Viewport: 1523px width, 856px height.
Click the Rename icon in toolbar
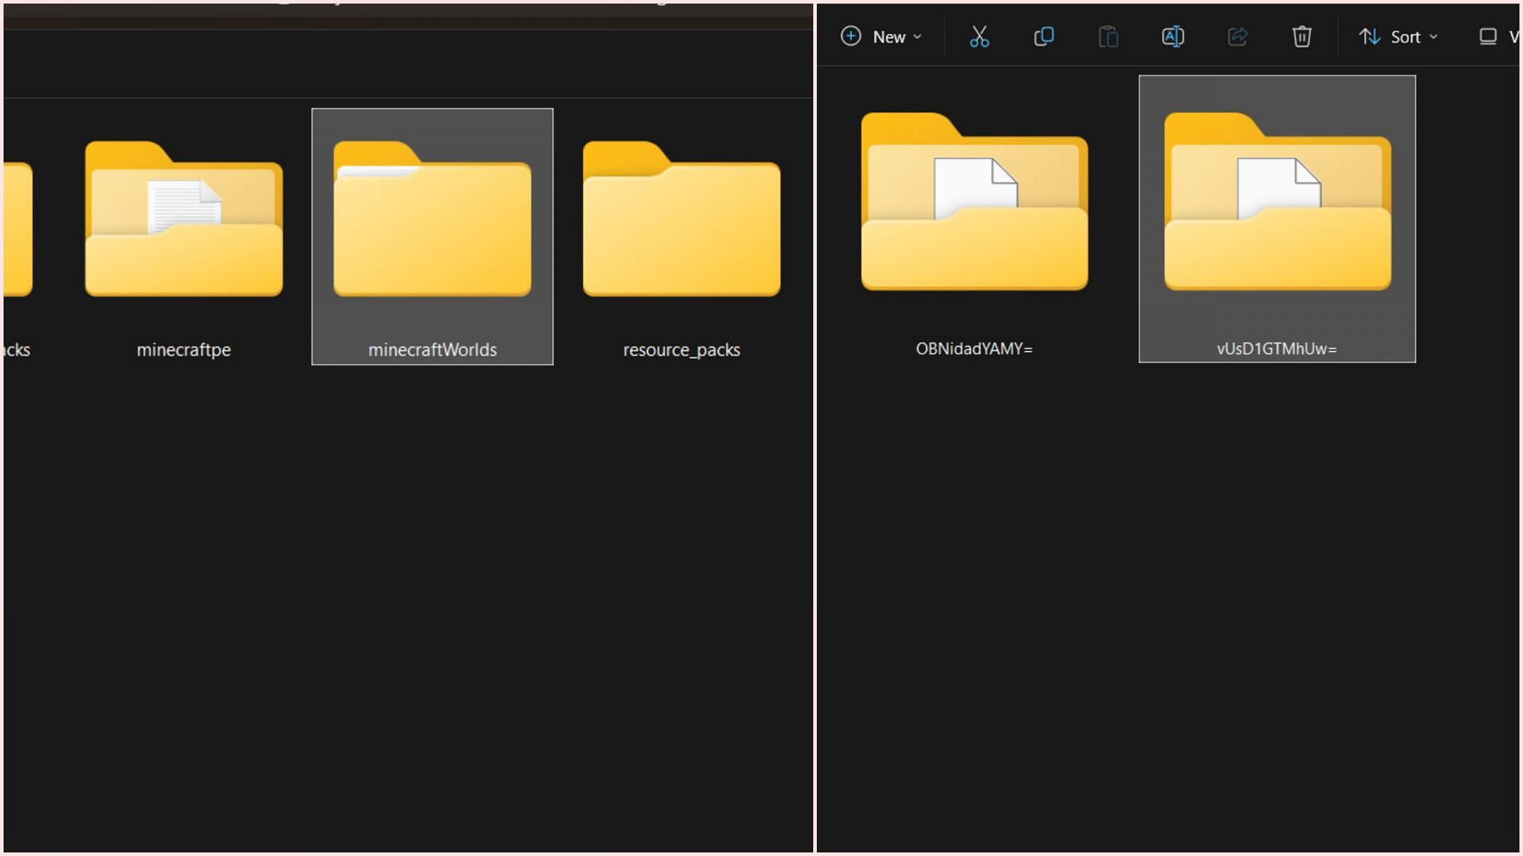[1171, 36]
